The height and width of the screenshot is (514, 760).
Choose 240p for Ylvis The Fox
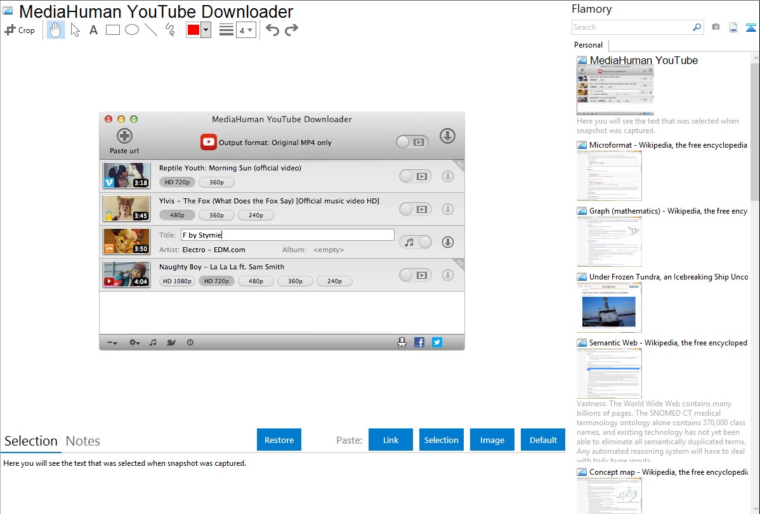point(256,215)
